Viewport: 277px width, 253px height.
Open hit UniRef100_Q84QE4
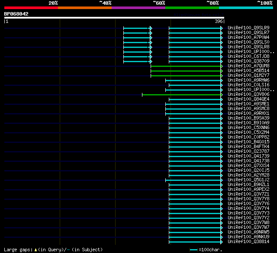pos(248,99)
